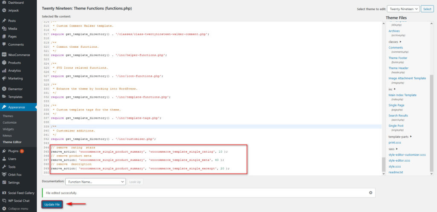Click the Plugins plug icon
Image resolution: width=437 pixels, height=212 pixels.
pos(4,151)
